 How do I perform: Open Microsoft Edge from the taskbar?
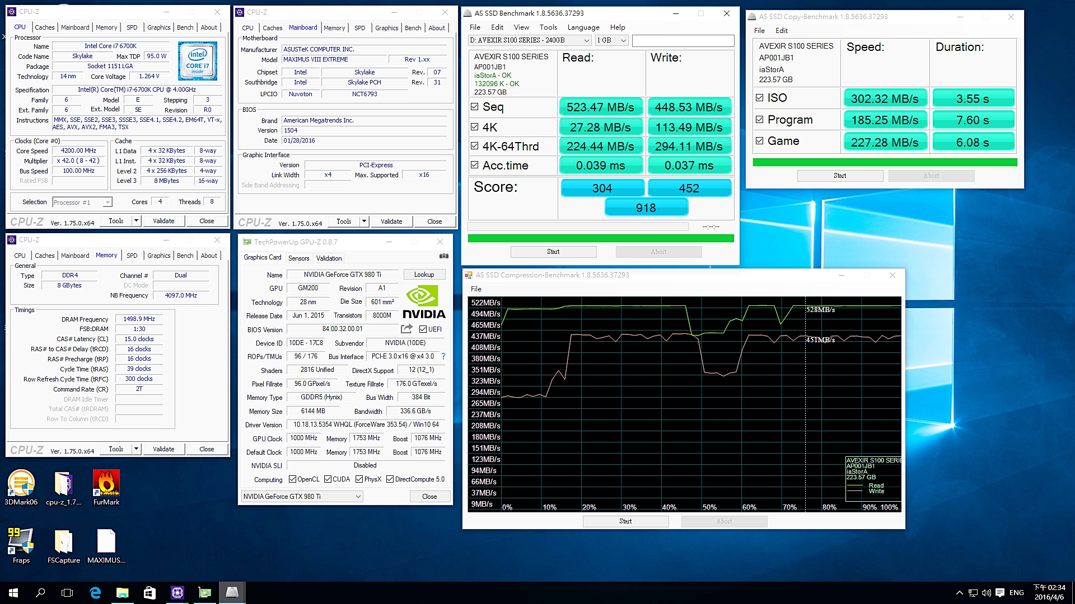(95, 592)
